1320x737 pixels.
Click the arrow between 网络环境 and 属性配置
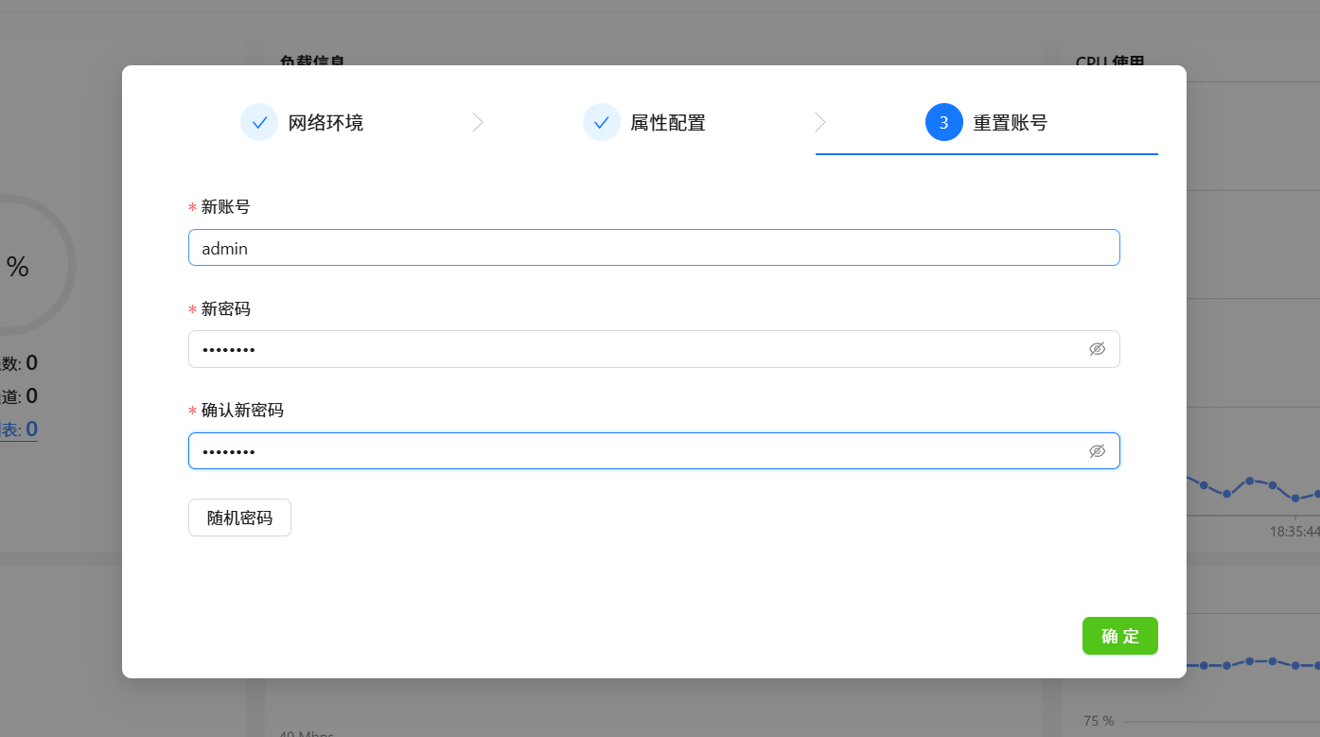pyautogui.click(x=478, y=122)
